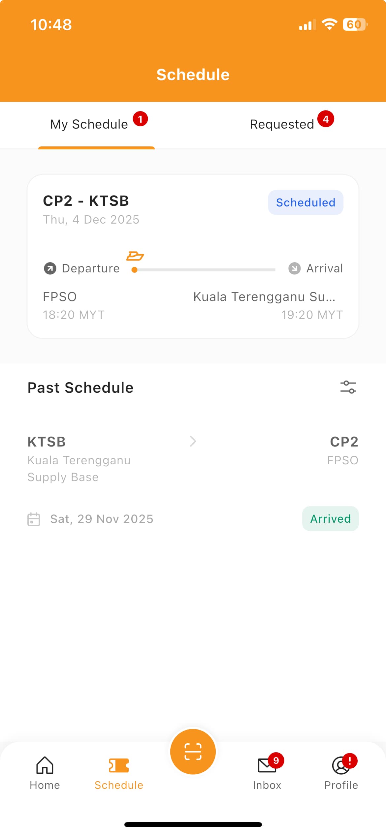Viewport: 386px width, 835px height.
Task: Tap the calendar icon beside Sat, 29 Nov 2025
Action: [x=34, y=519]
